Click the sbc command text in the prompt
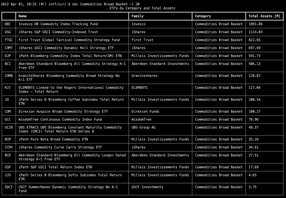Image resolution: width=286 pixels, height=198 pixels. pyautogui.click(x=75, y=4)
